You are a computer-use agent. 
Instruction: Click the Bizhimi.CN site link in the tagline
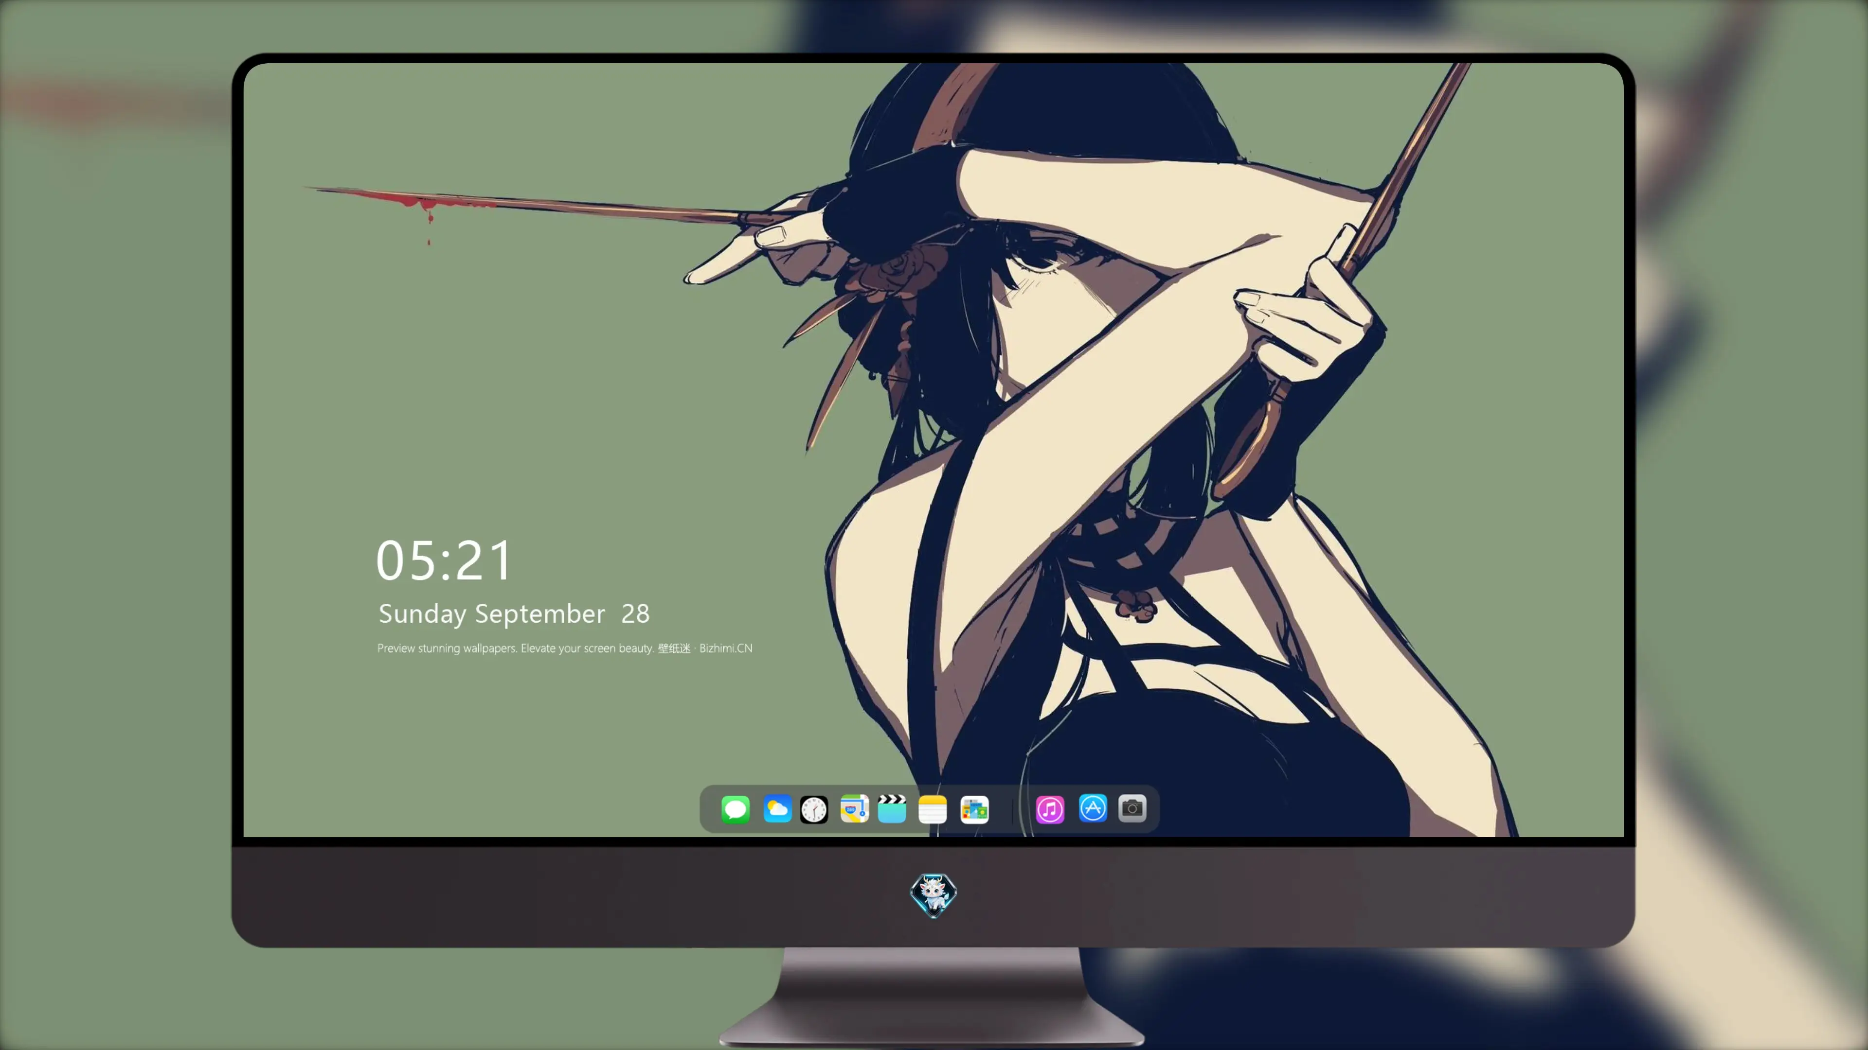[x=726, y=648]
